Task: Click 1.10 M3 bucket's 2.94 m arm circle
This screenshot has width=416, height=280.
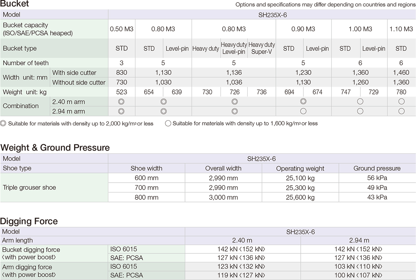Action: click(401, 111)
